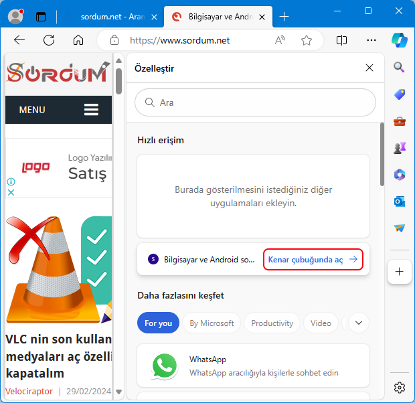Click the address bar URL
This screenshot has width=415, height=403.
(x=179, y=41)
